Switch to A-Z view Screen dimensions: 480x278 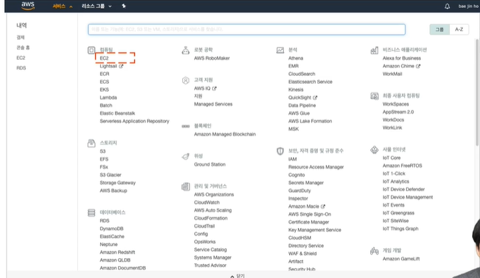[459, 29]
